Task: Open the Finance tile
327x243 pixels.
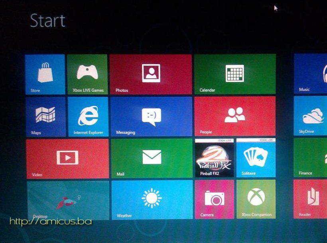Action: click(310, 157)
